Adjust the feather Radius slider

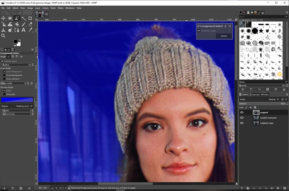coord(18,65)
